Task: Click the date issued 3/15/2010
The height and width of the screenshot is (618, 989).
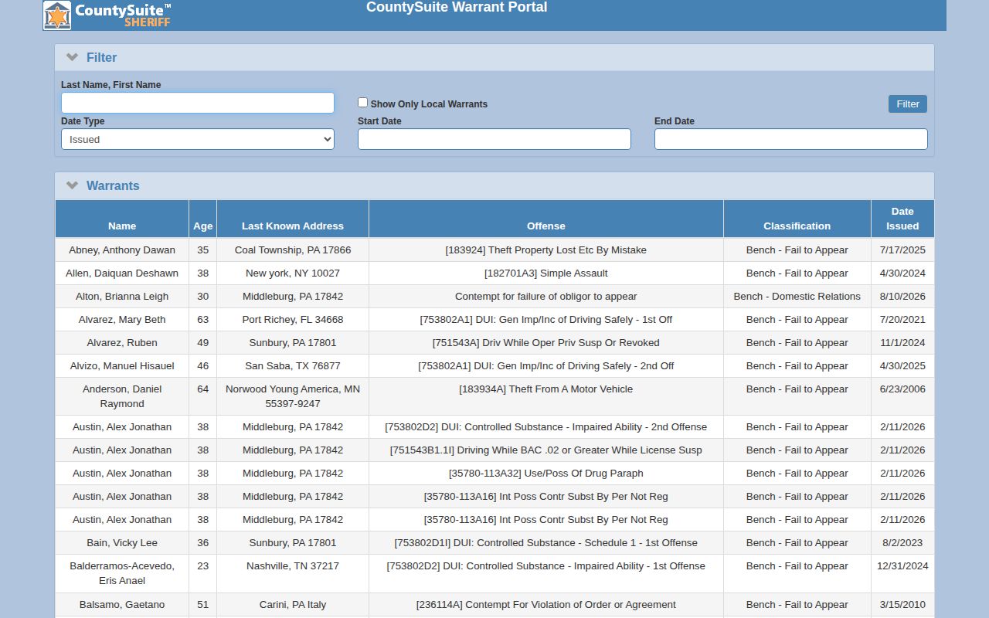Action: pos(902,605)
